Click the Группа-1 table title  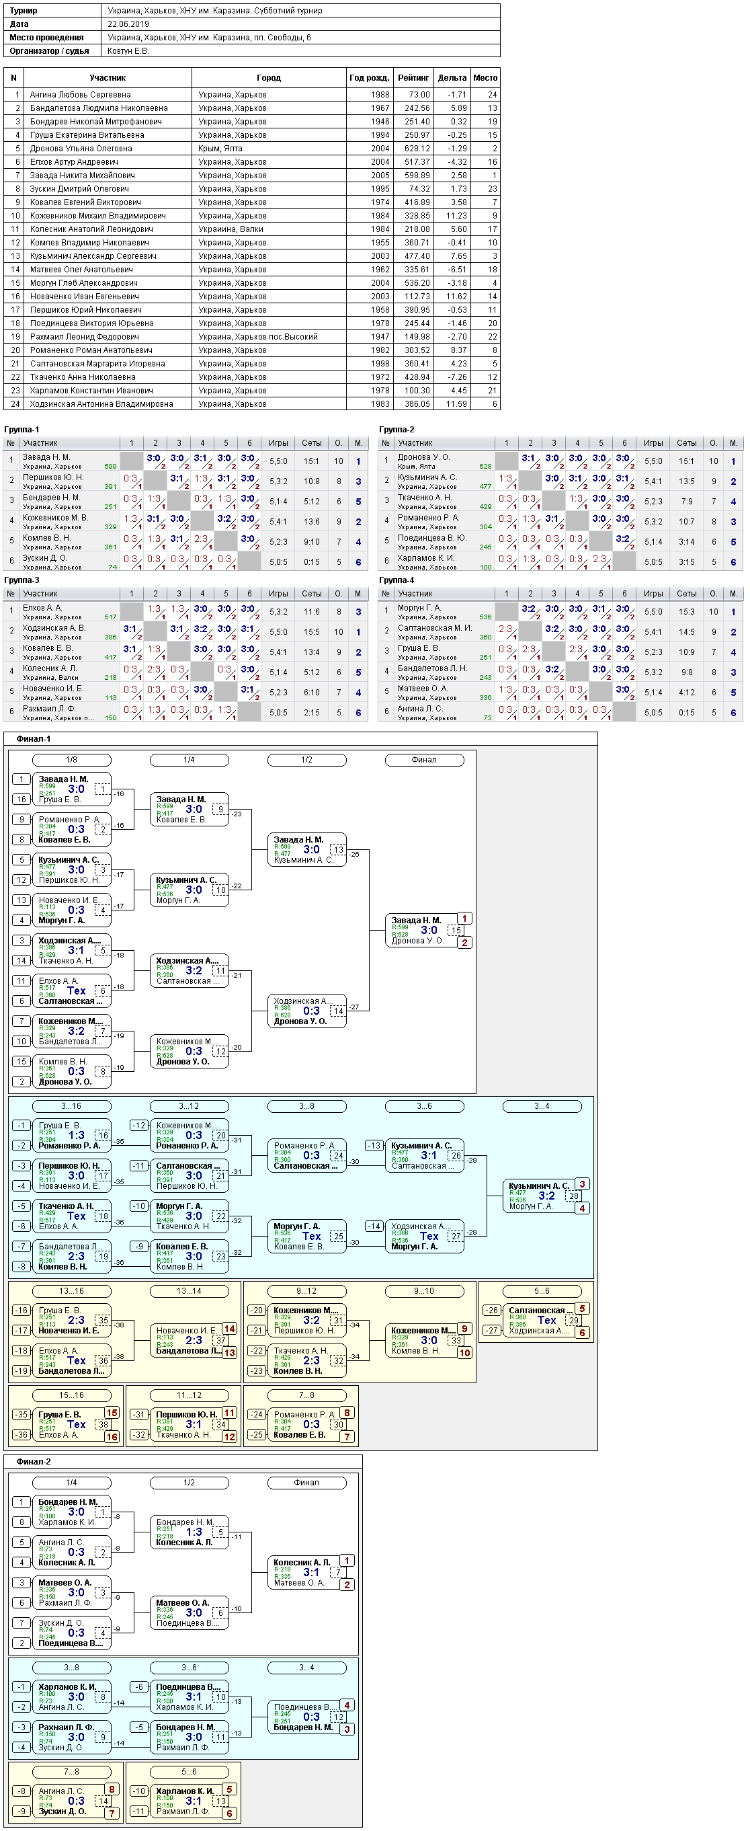tap(22, 429)
